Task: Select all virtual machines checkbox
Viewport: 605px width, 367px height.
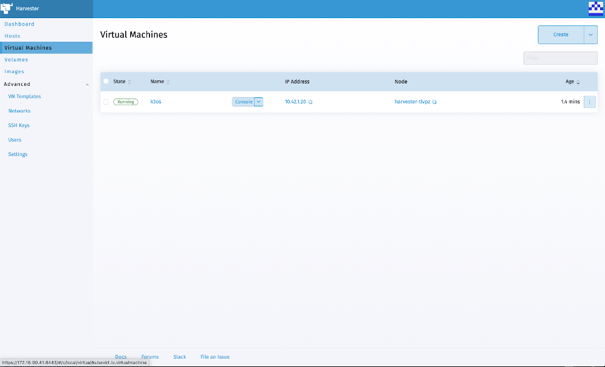Action: pyautogui.click(x=106, y=82)
